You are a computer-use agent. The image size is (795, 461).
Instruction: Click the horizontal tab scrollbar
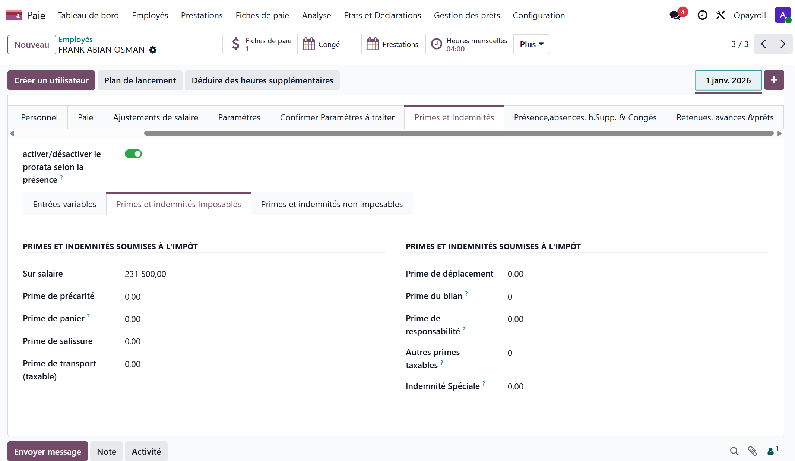[x=458, y=133]
